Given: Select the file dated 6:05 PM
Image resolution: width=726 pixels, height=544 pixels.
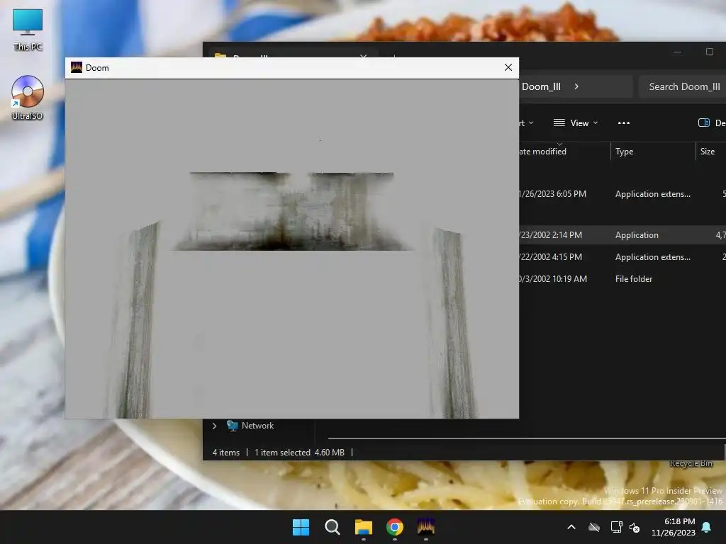Looking at the screenshot, I should tap(622, 194).
